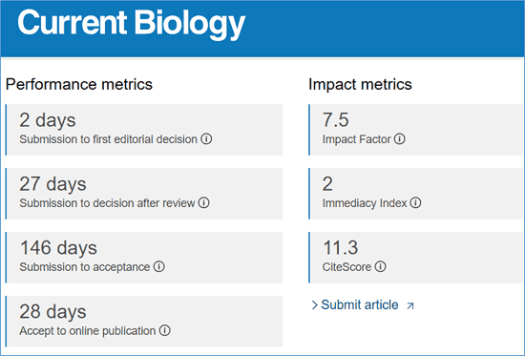525x356 pixels.
Task: Click info icon beside Submission to first editorial decision
Action: [x=206, y=138]
